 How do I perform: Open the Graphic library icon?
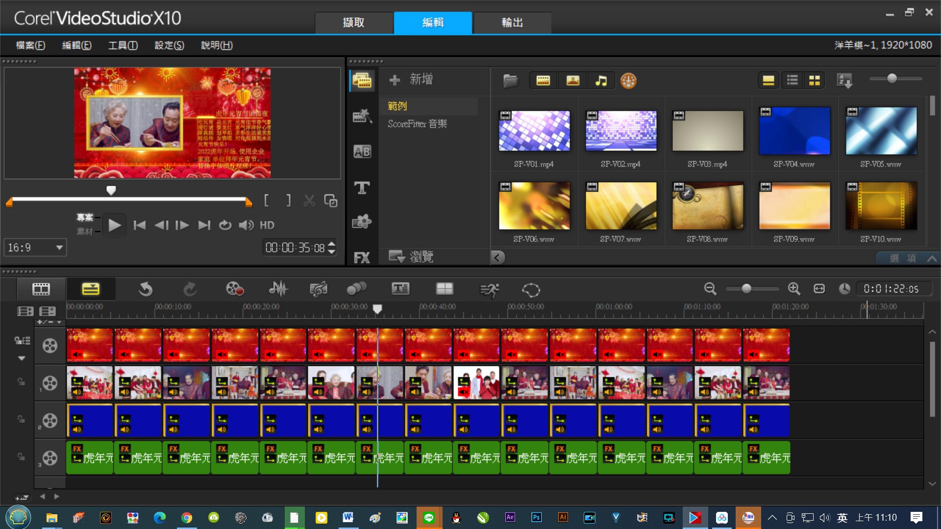coord(362,222)
